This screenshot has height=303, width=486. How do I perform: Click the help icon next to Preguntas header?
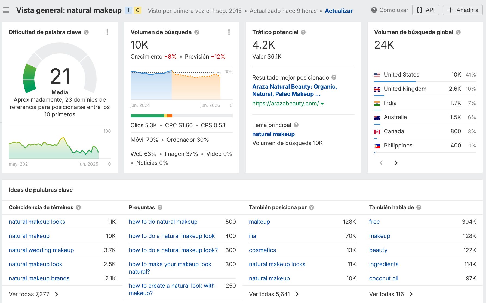[161, 207]
